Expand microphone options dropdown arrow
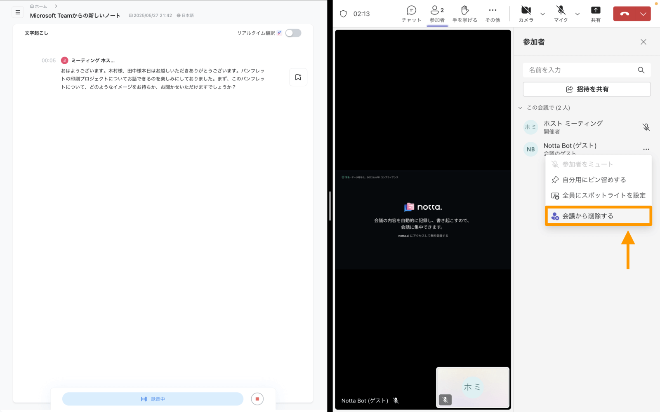The height and width of the screenshot is (412, 660). coord(577,14)
